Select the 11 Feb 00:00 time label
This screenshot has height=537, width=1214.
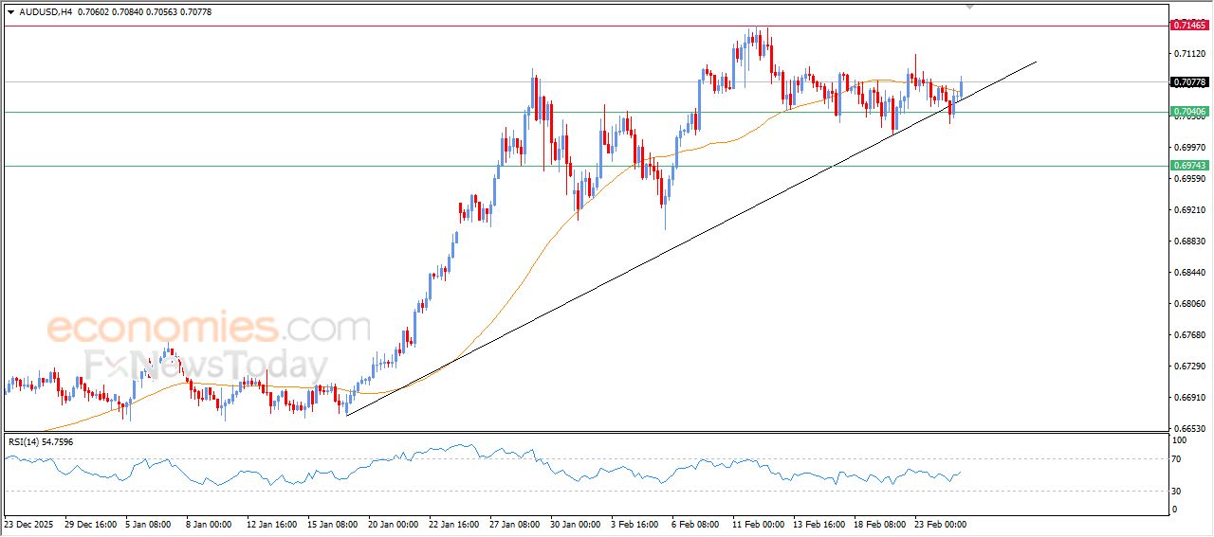(758, 523)
